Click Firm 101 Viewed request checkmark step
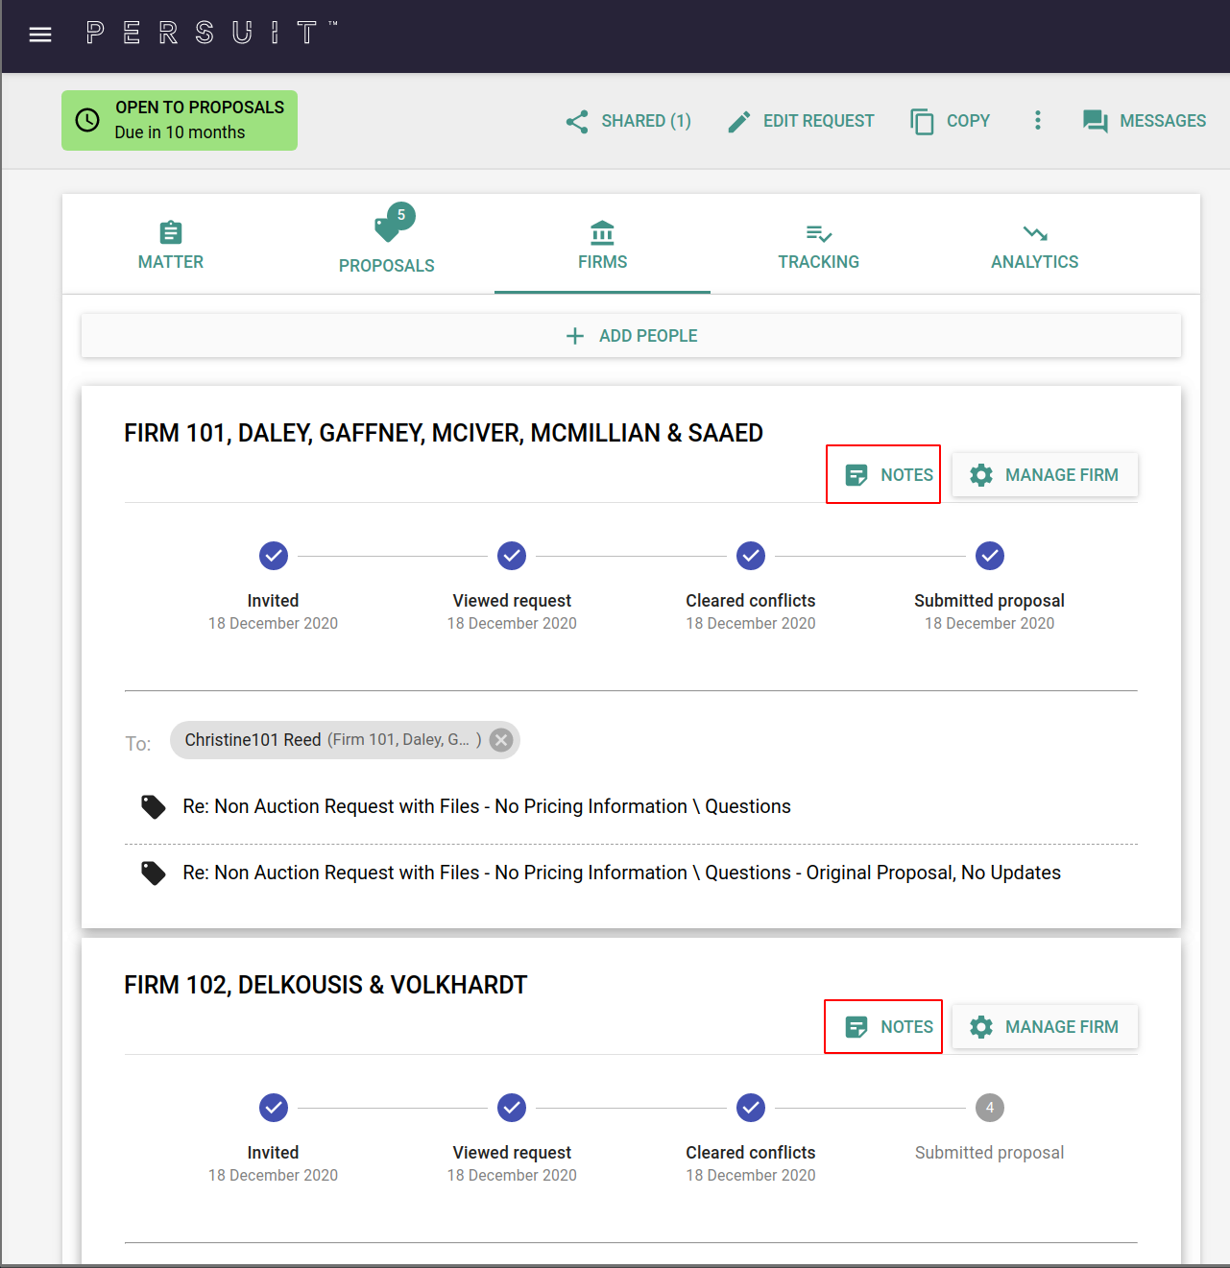The image size is (1230, 1268). click(x=512, y=556)
